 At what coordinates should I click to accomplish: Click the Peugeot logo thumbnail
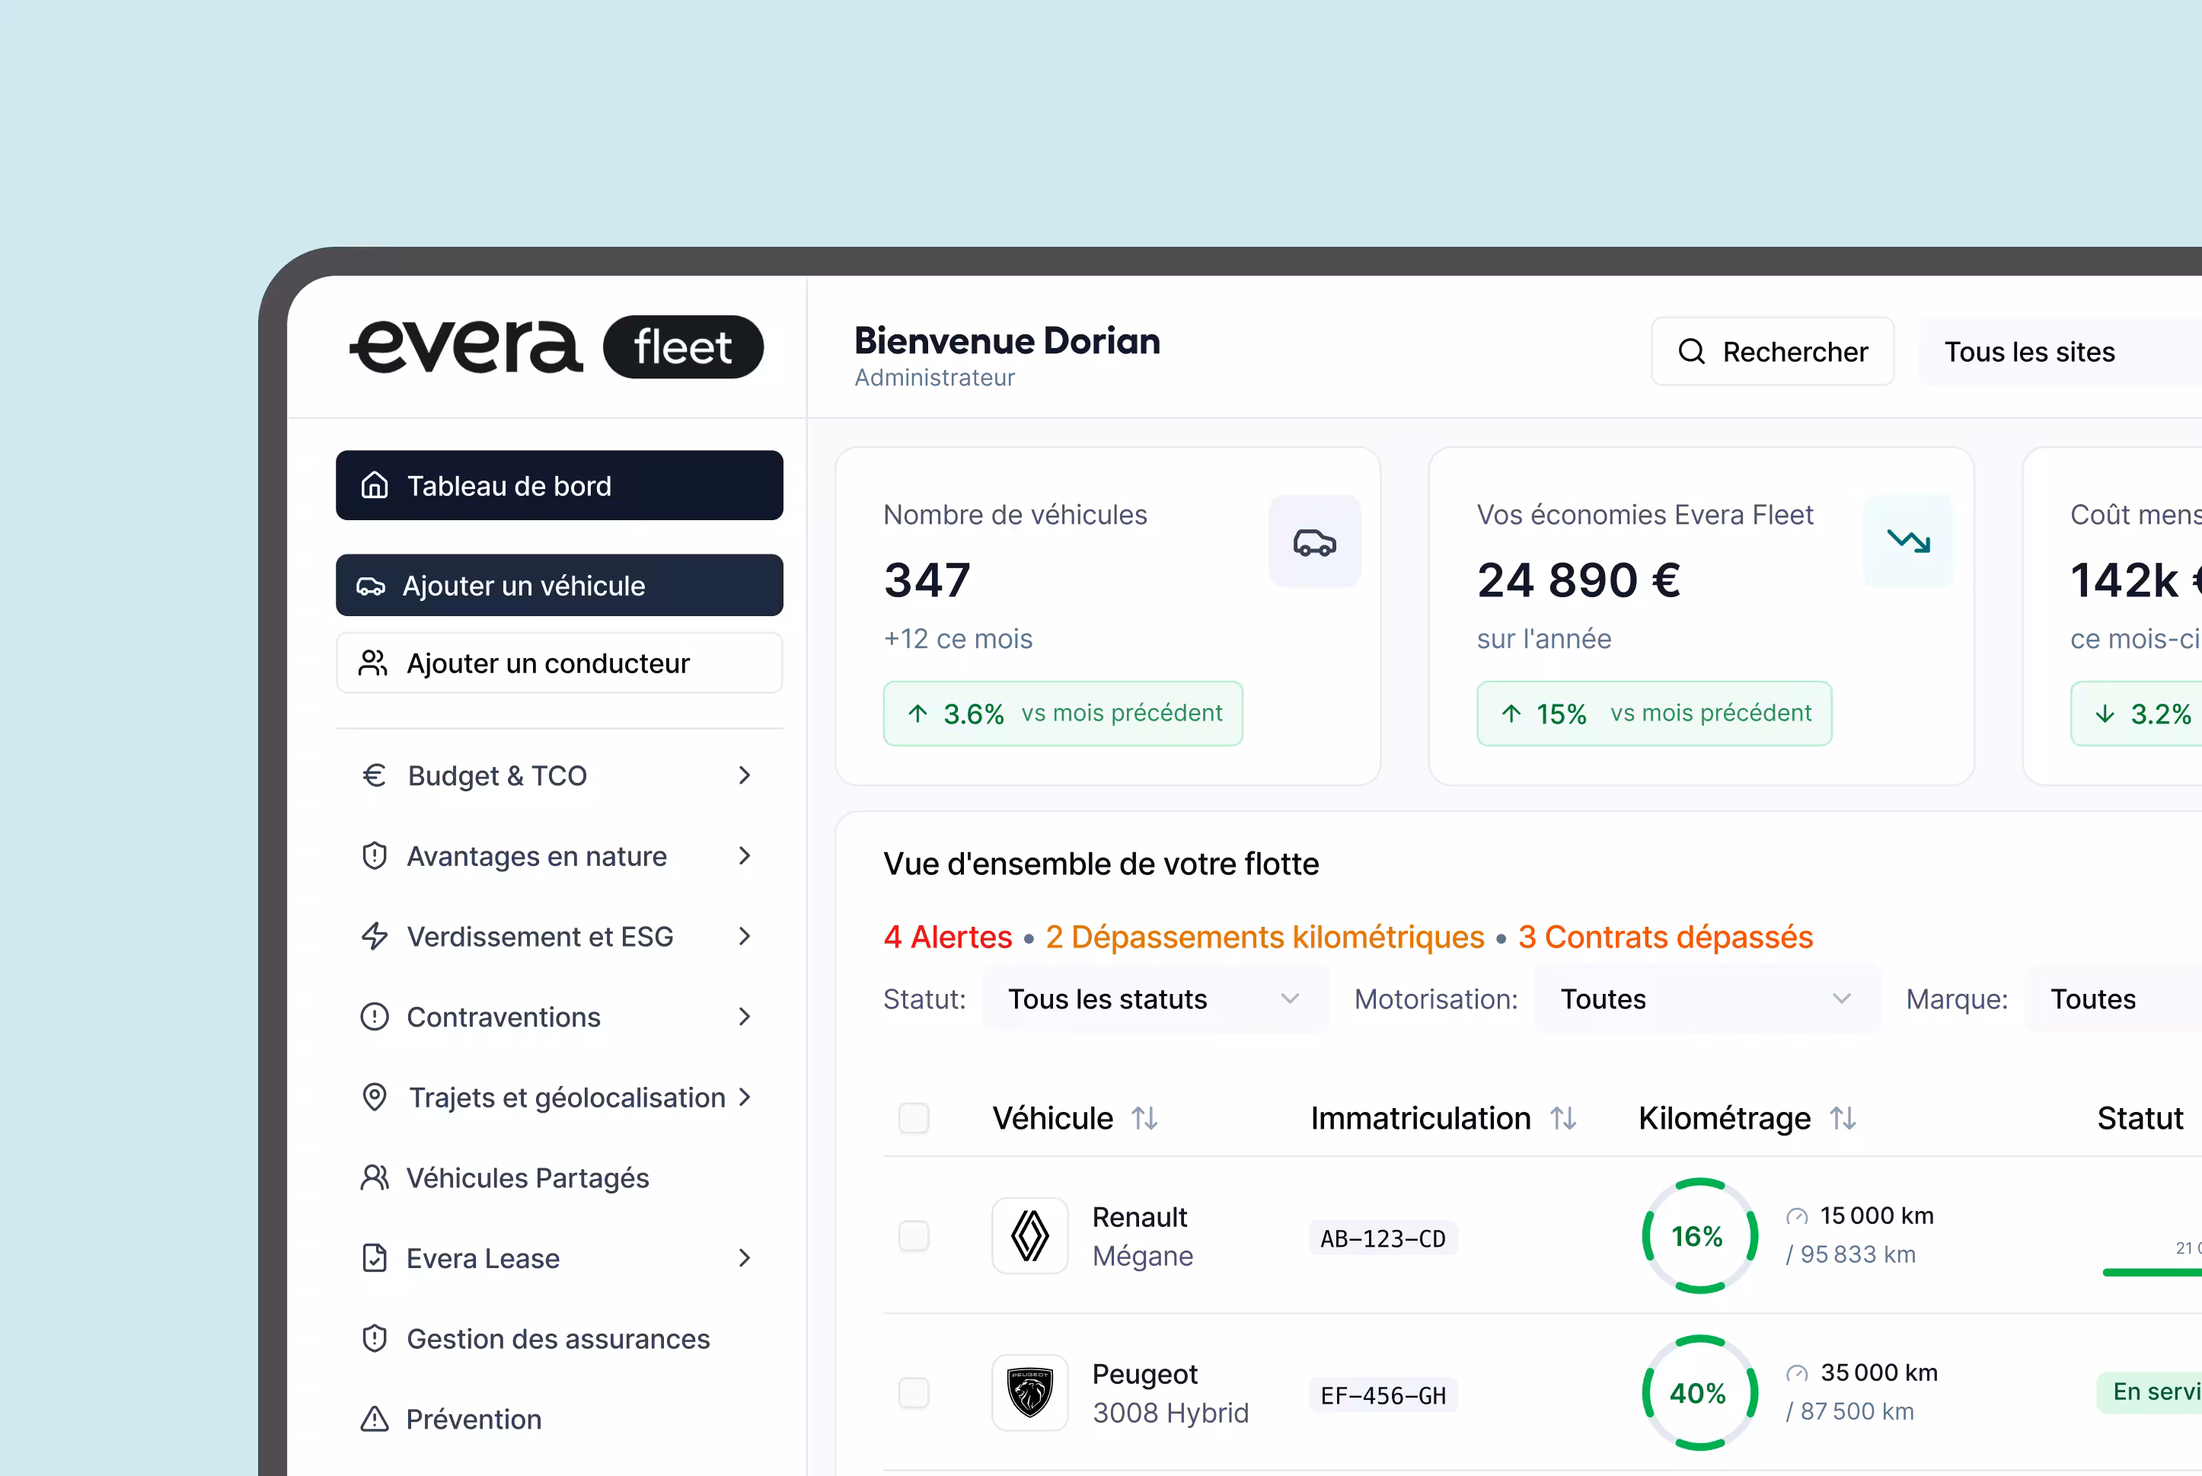1029,1392
